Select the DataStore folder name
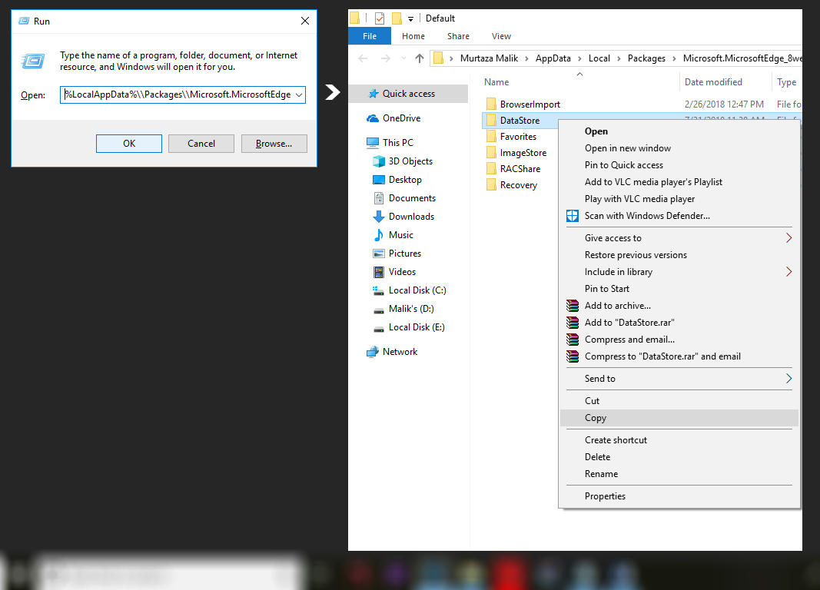Screen dimensions: 820x590 [520, 120]
